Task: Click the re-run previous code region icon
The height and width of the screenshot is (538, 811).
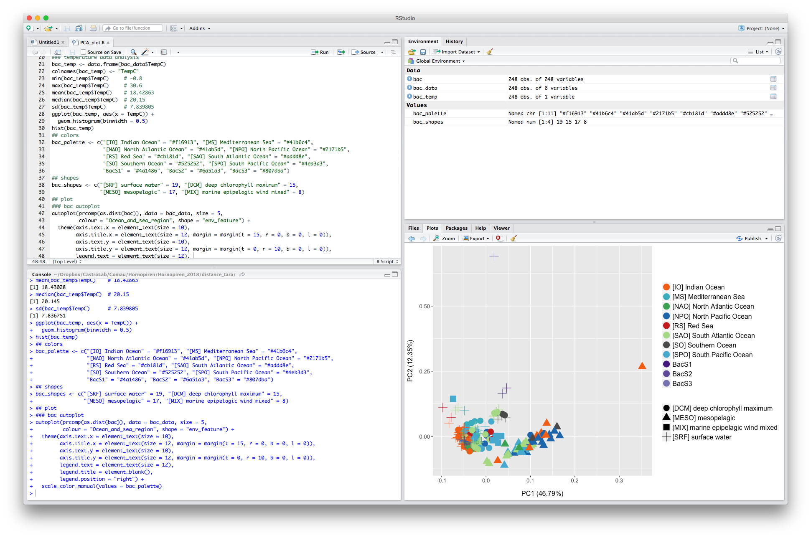Action: 341,52
